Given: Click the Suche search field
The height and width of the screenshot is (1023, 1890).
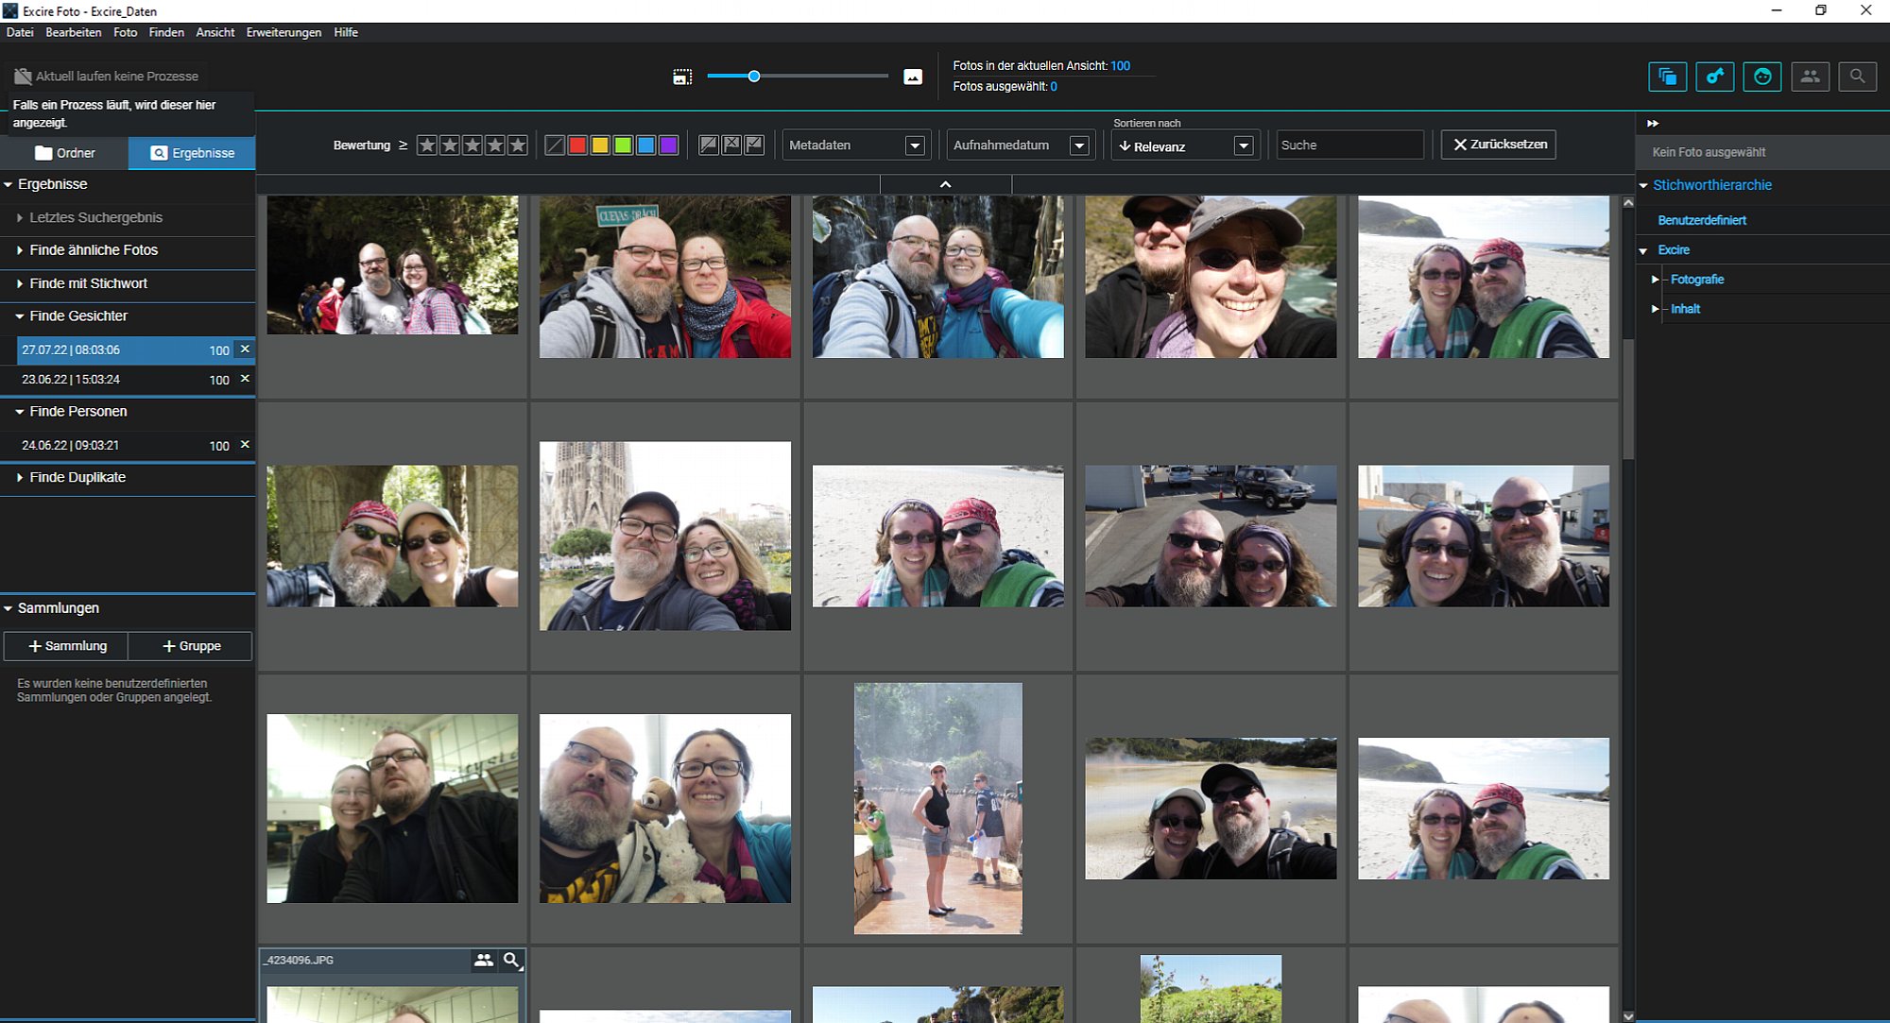Looking at the screenshot, I should [x=1349, y=145].
